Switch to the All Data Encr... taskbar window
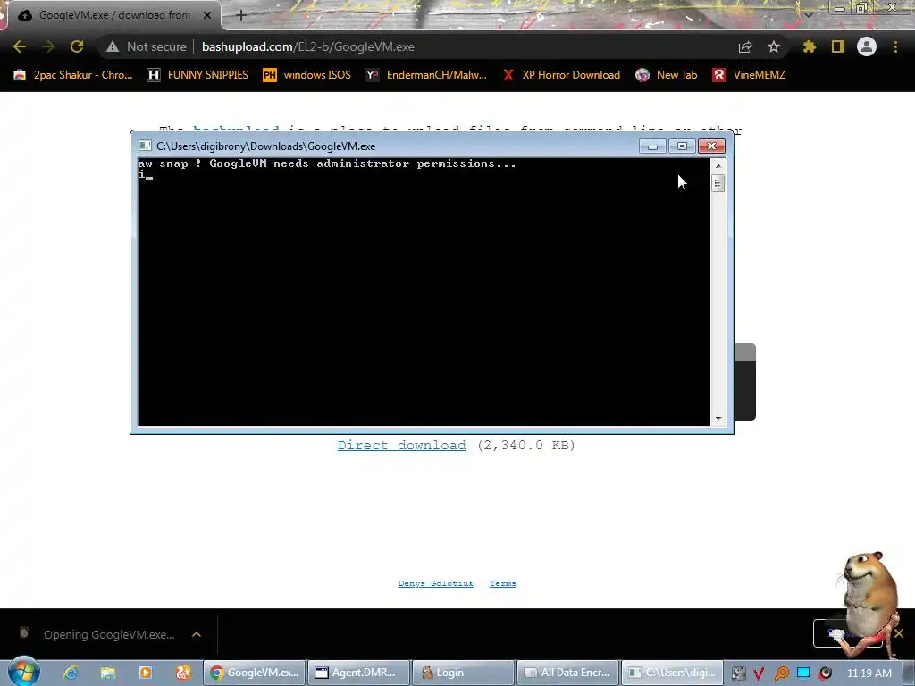 click(567, 673)
